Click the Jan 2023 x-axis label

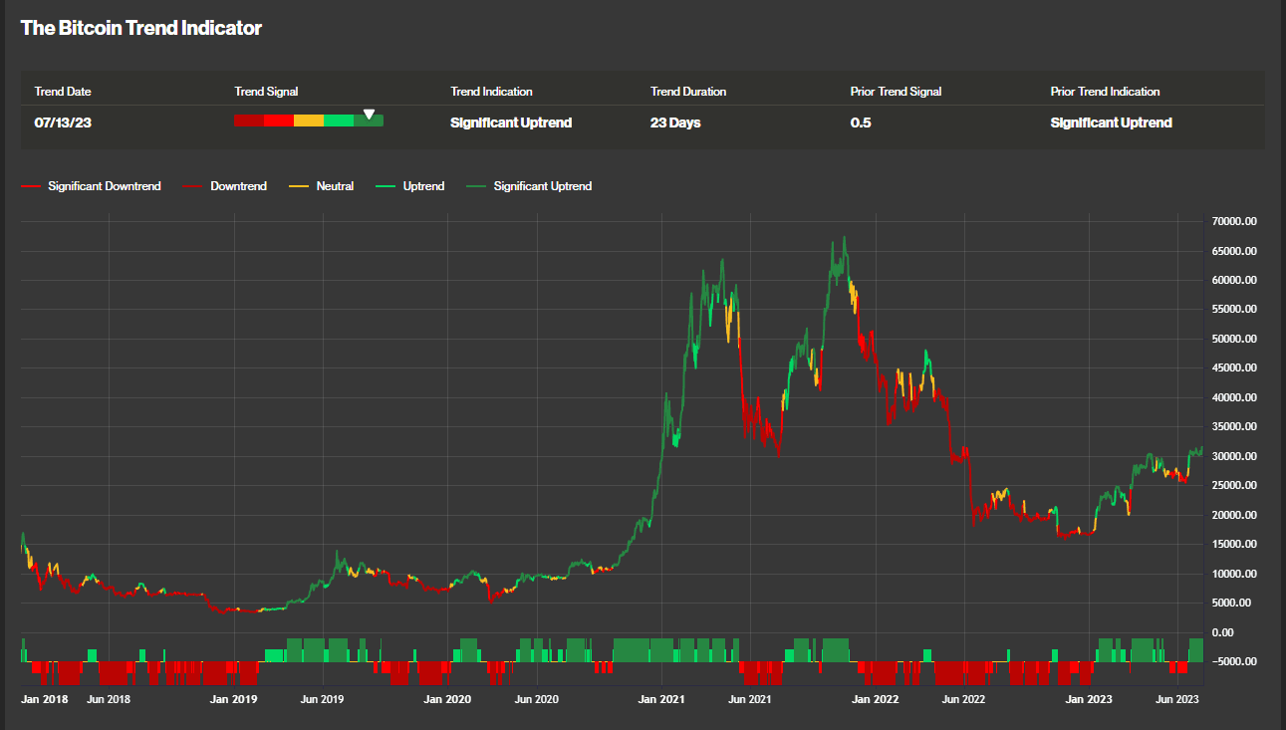coord(1090,699)
